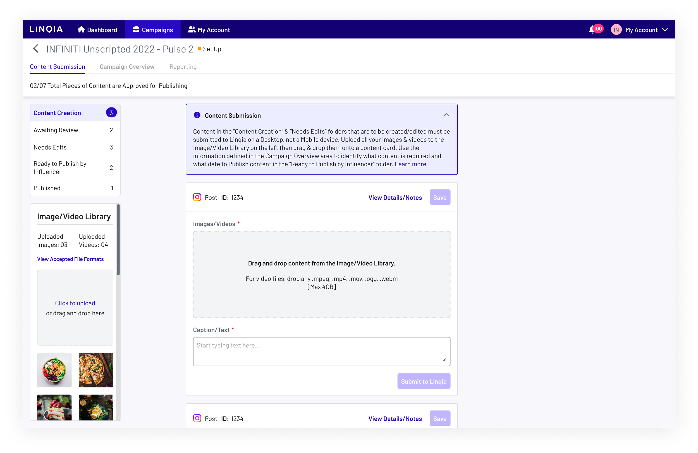This screenshot has width=698, height=453.
Task: Expand the My Account dropdown chevron
Action: 665,30
